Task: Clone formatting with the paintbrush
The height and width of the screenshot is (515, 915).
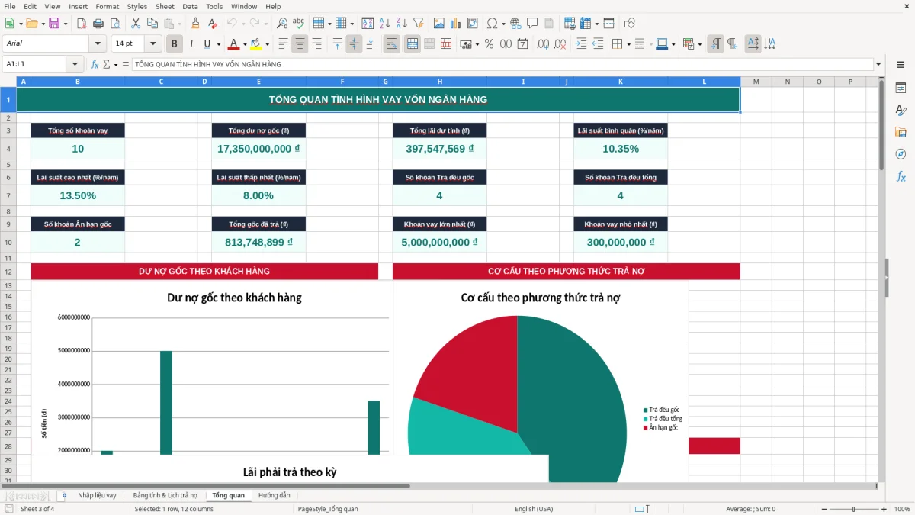Action: [195, 24]
